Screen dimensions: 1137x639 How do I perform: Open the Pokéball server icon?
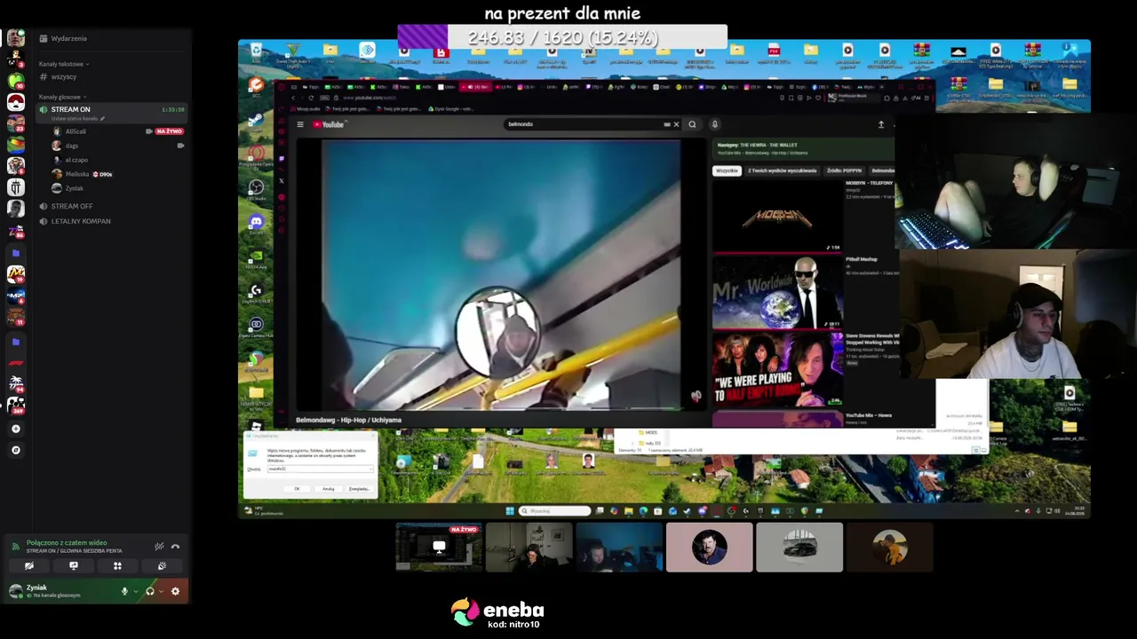pyautogui.click(x=16, y=103)
